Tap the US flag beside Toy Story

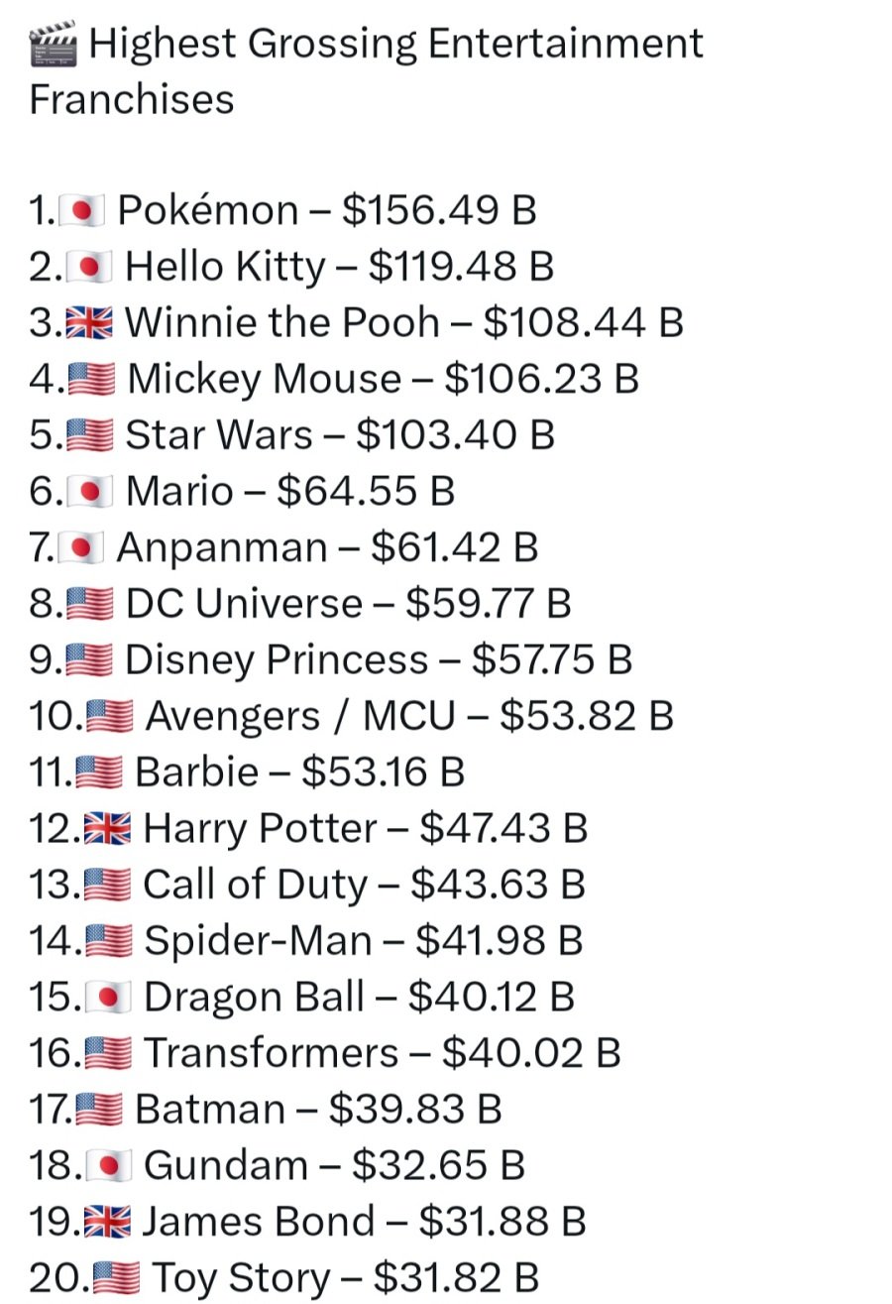click(x=117, y=1278)
